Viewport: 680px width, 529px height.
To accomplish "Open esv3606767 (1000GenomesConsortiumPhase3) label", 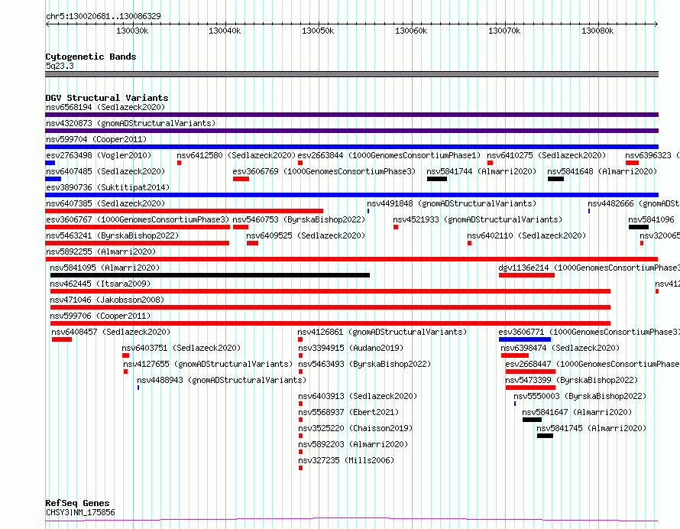I will click(138, 219).
